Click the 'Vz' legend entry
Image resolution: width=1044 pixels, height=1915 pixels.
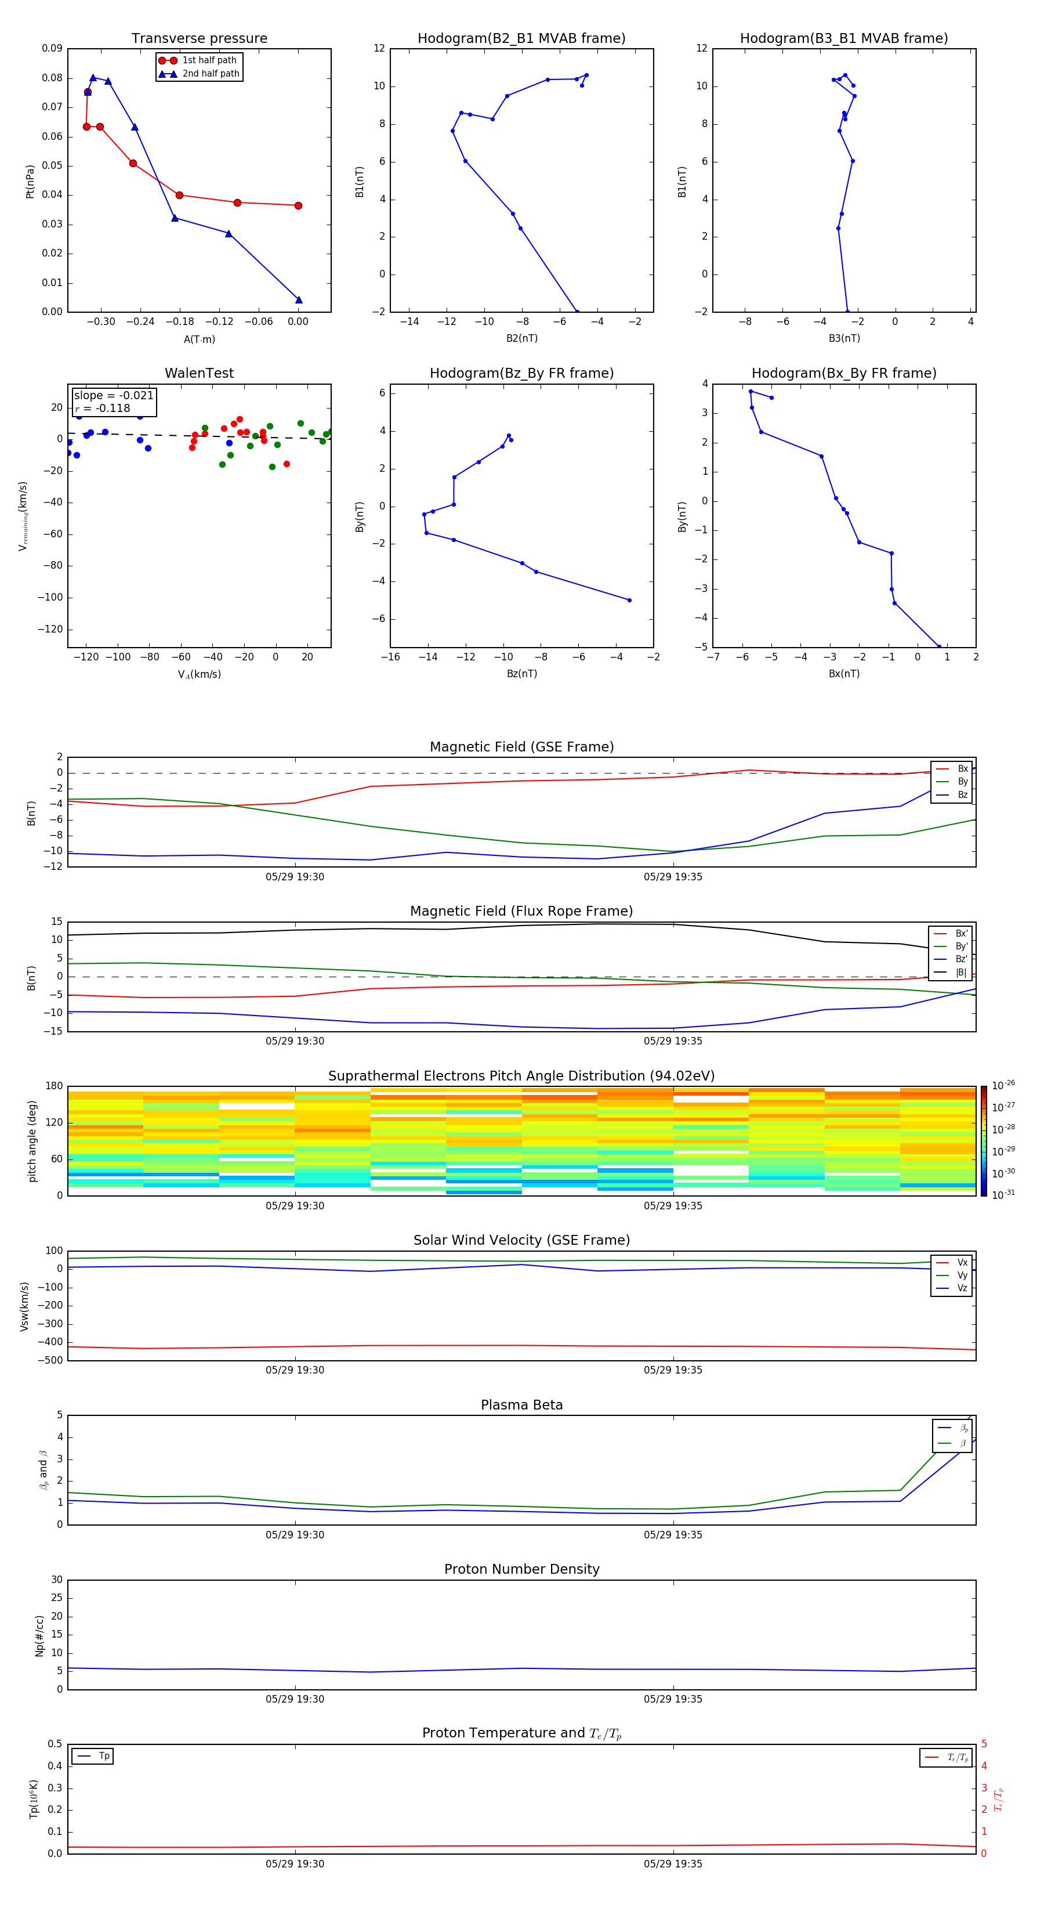(x=952, y=1288)
